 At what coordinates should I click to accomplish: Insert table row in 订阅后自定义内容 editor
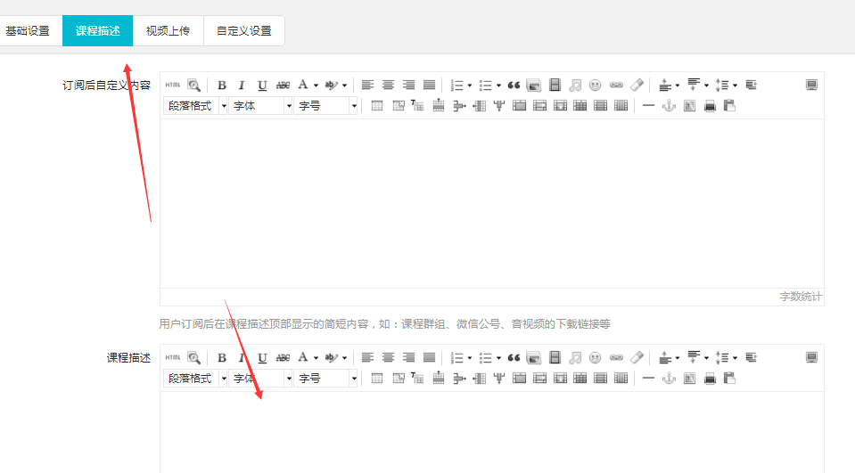point(439,106)
